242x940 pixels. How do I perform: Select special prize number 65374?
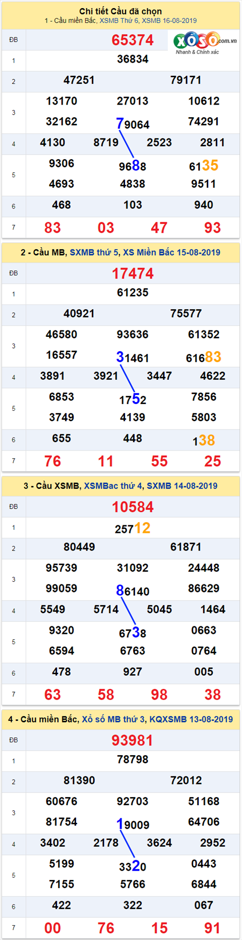[133, 40]
